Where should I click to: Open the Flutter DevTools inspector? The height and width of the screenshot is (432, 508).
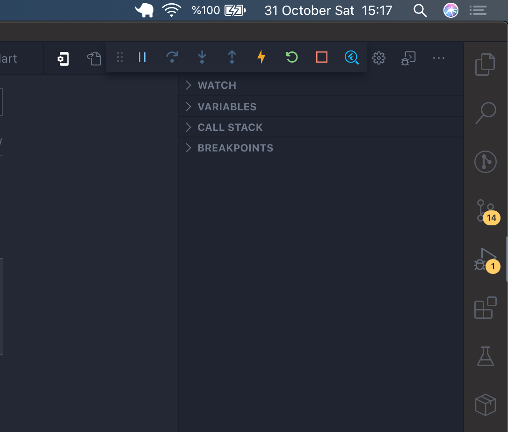(x=351, y=58)
